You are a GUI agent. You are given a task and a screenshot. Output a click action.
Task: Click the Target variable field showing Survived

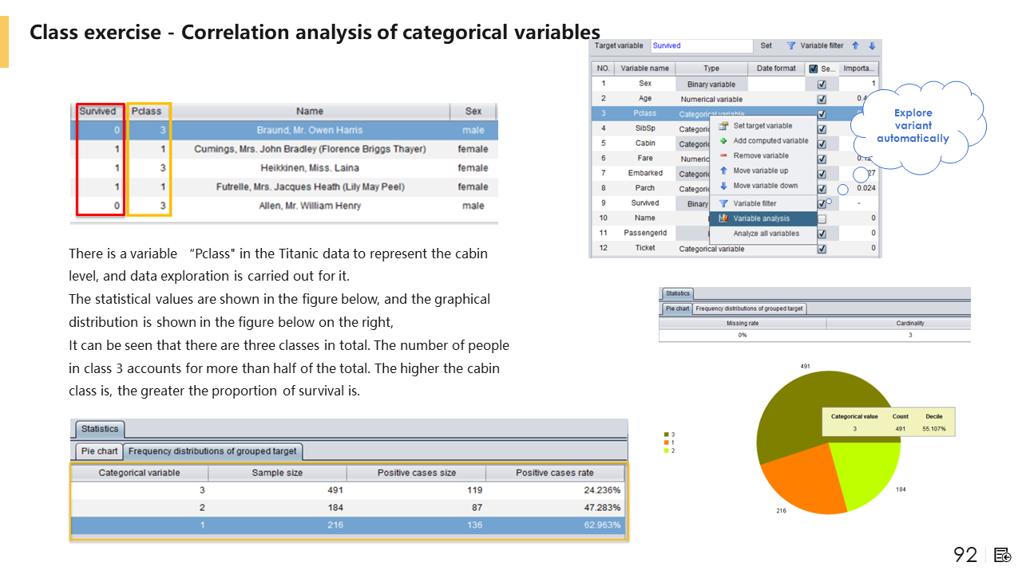click(701, 46)
